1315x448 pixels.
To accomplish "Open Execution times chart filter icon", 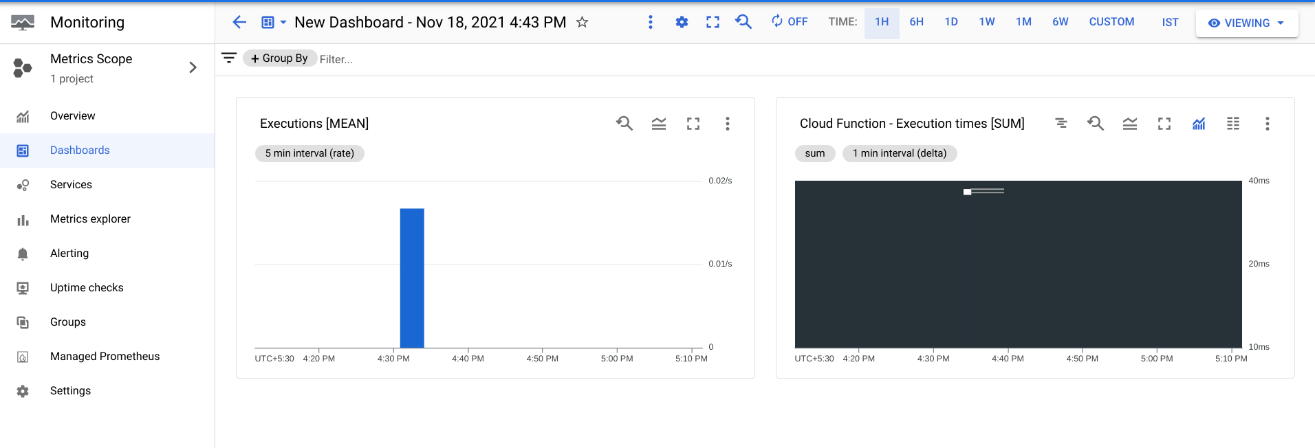I will coord(1061,124).
